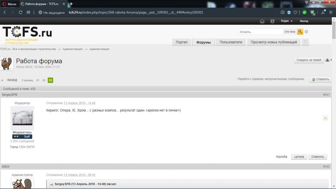Screen dimensions: 336x189
Task: Open the Speed Dial start page icon
Action: pos(28,12)
